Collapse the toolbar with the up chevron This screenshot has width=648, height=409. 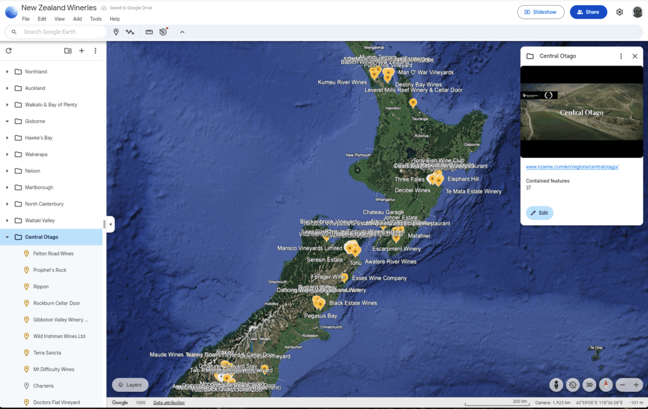[x=182, y=32]
